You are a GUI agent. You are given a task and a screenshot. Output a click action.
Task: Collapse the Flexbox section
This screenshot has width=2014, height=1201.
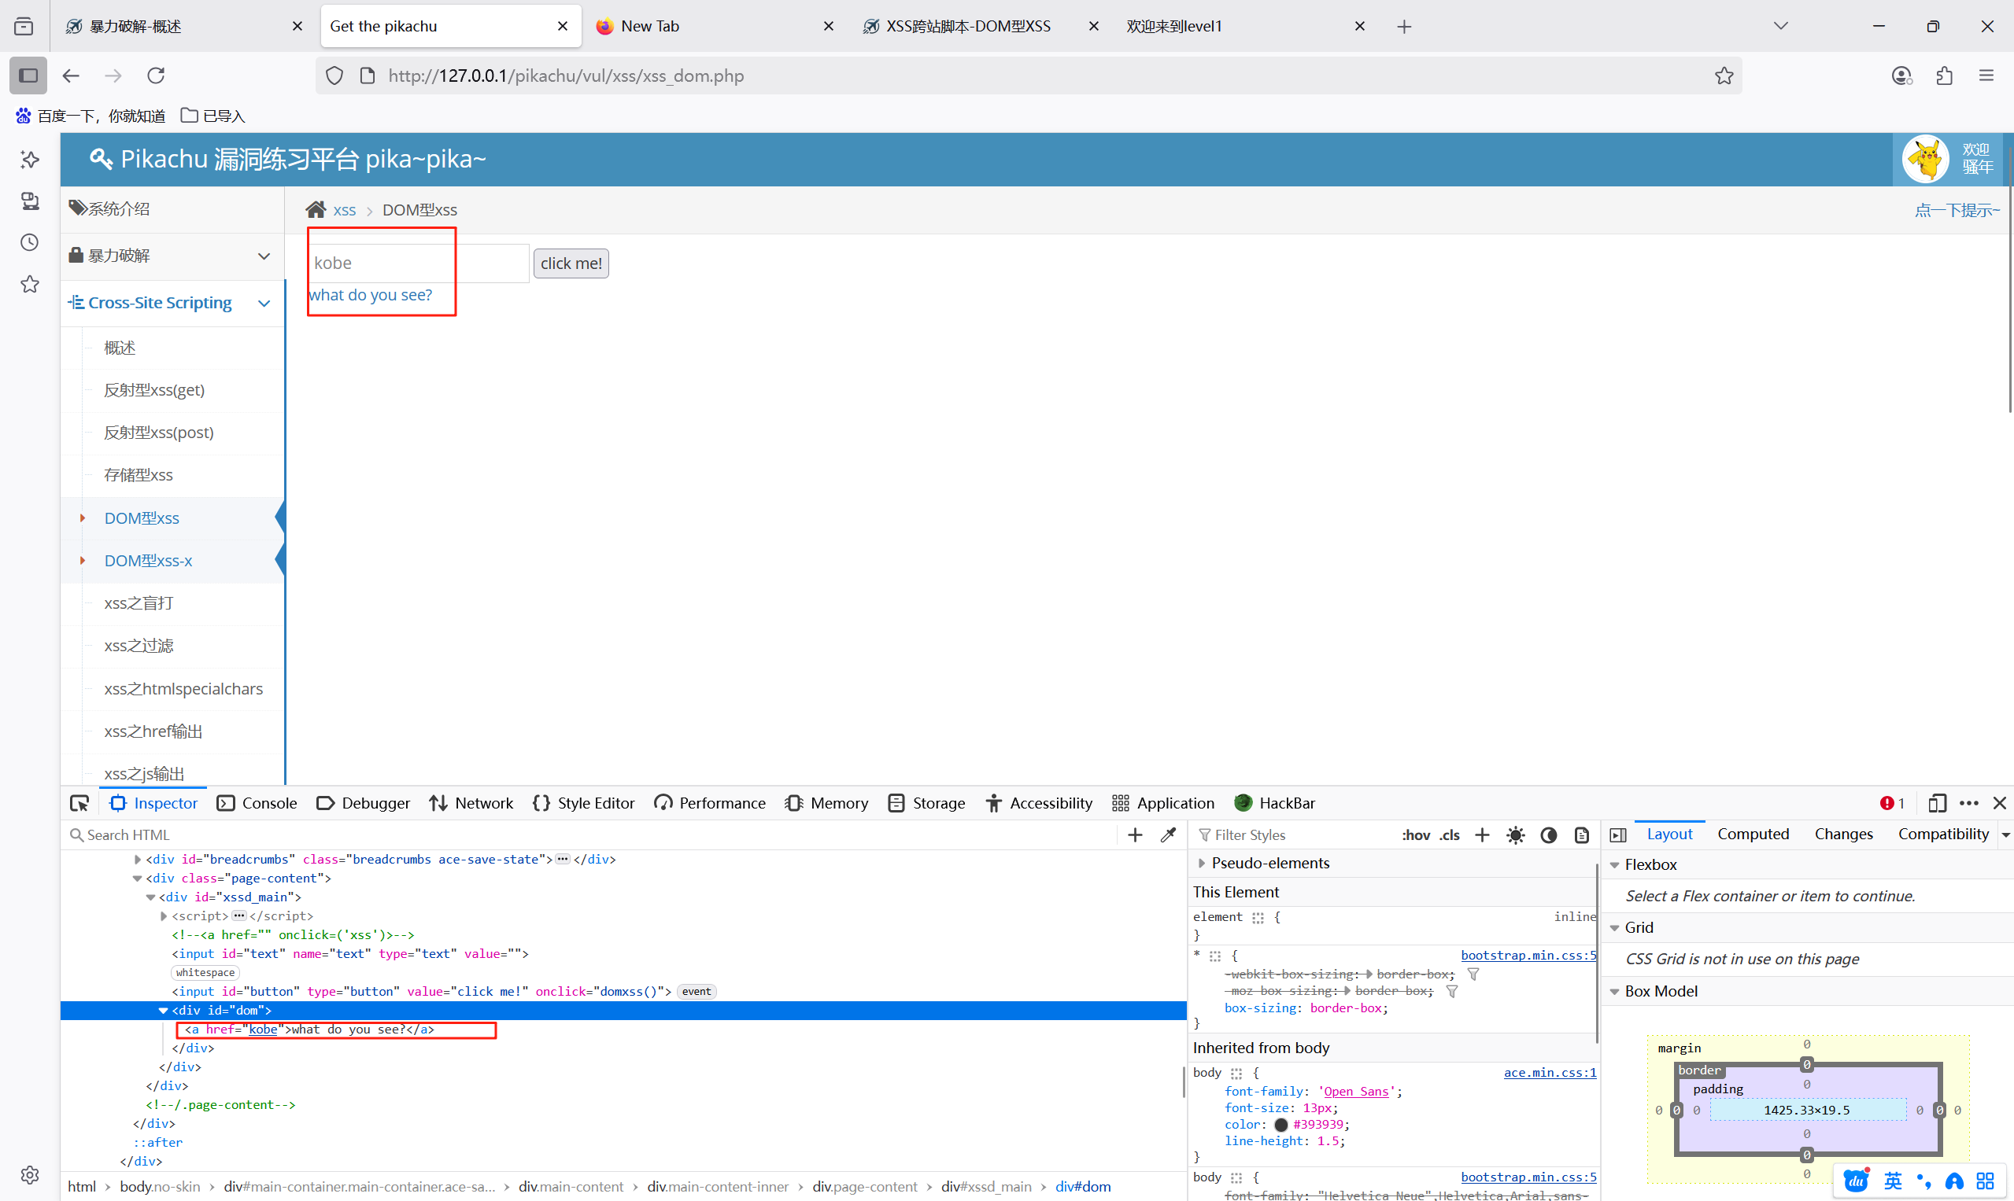[1615, 864]
